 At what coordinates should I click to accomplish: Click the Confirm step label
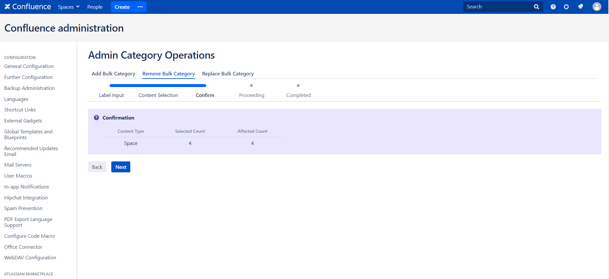(x=205, y=95)
